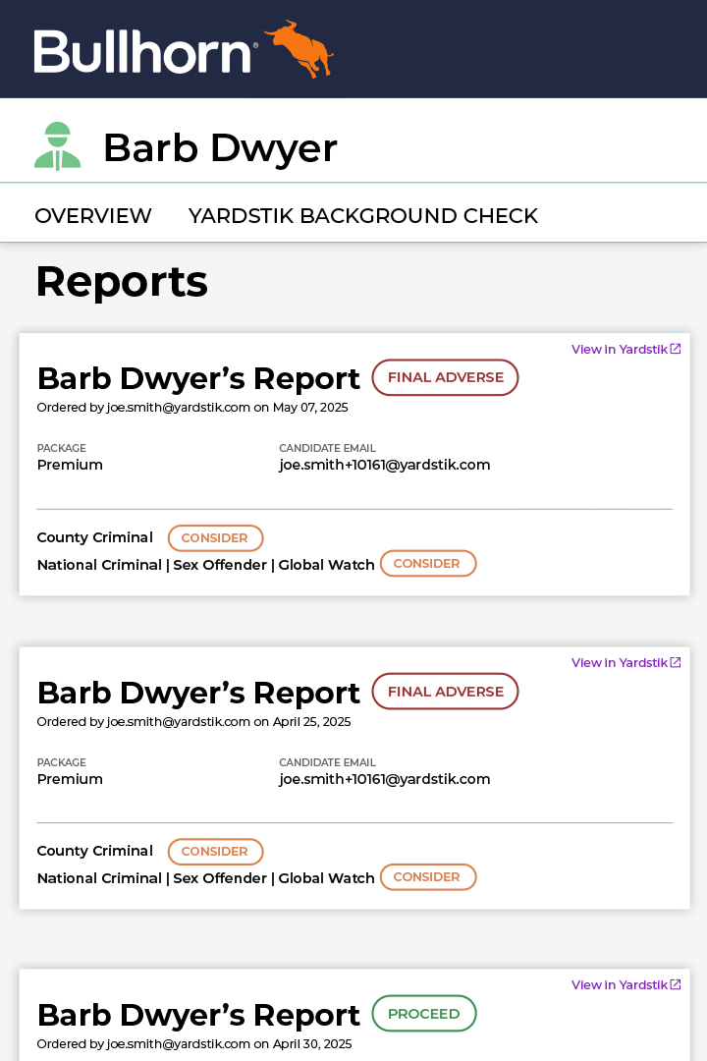Click the orange bull icon
This screenshot has height=1061, width=707.
[299, 49]
